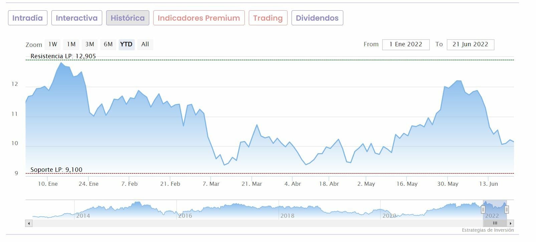The width and height of the screenshot is (536, 242).
Task: Edit the From date field
Action: tap(406, 44)
